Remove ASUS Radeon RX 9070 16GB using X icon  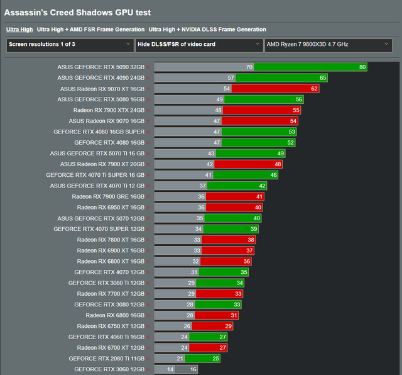point(148,121)
